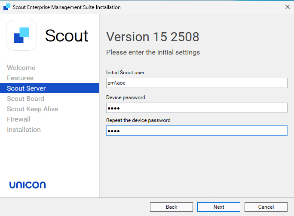Click the Repeat the device password field
Screen dimensions: 294x216
[196, 131]
